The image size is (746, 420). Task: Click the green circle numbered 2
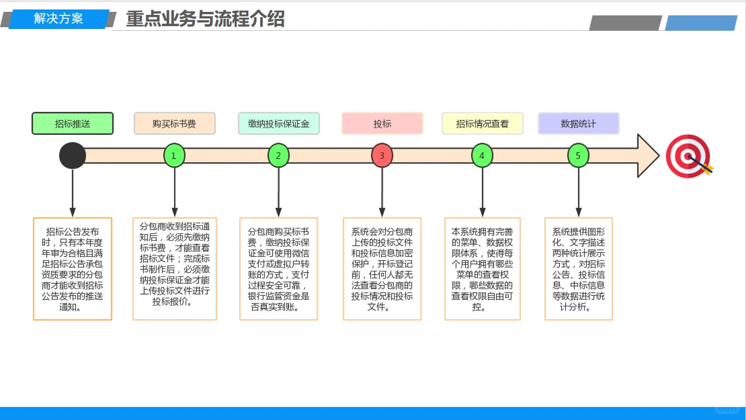[x=278, y=156]
